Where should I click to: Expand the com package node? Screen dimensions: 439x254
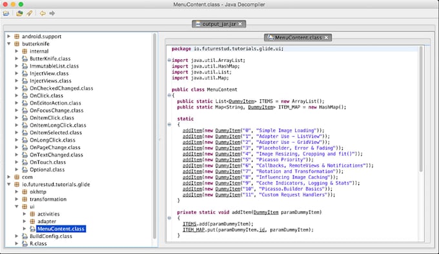tap(8, 177)
